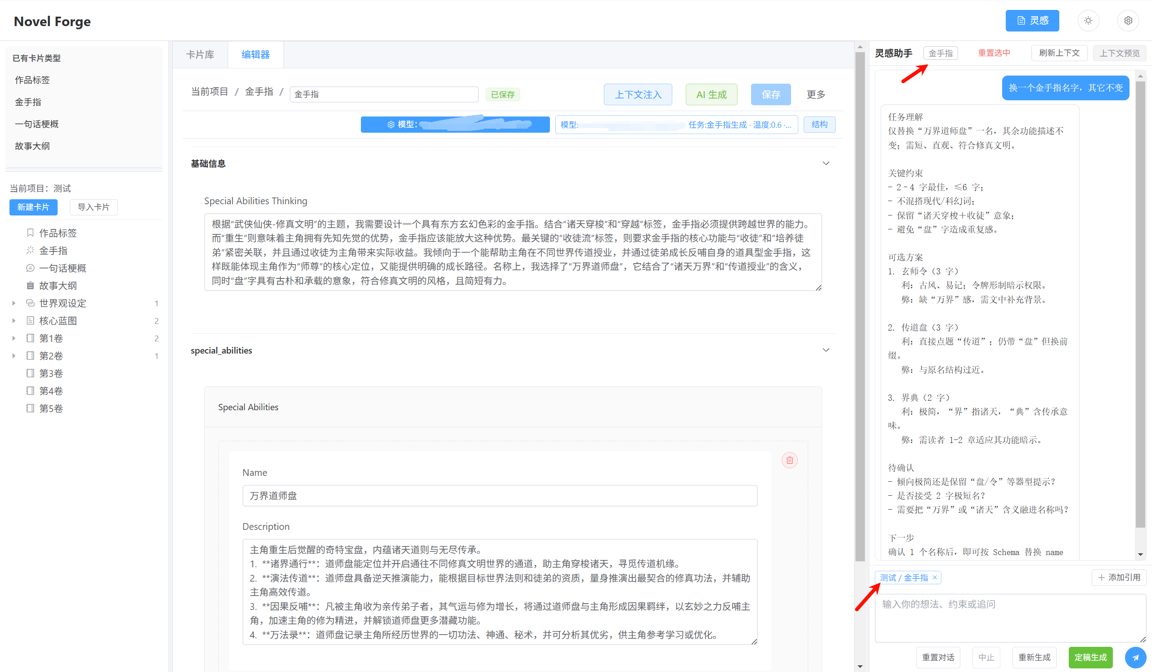Click the 上下文注入 button
1152x672 pixels.
(x=638, y=94)
